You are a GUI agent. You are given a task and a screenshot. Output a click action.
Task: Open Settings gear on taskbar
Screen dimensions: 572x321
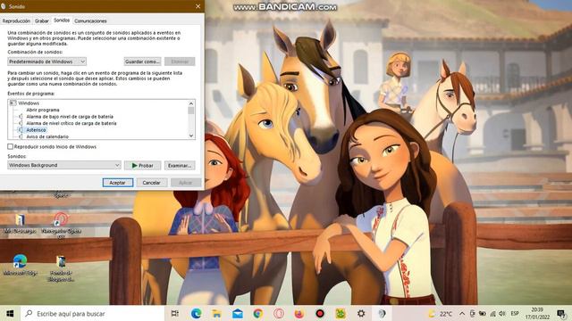[x=361, y=313]
